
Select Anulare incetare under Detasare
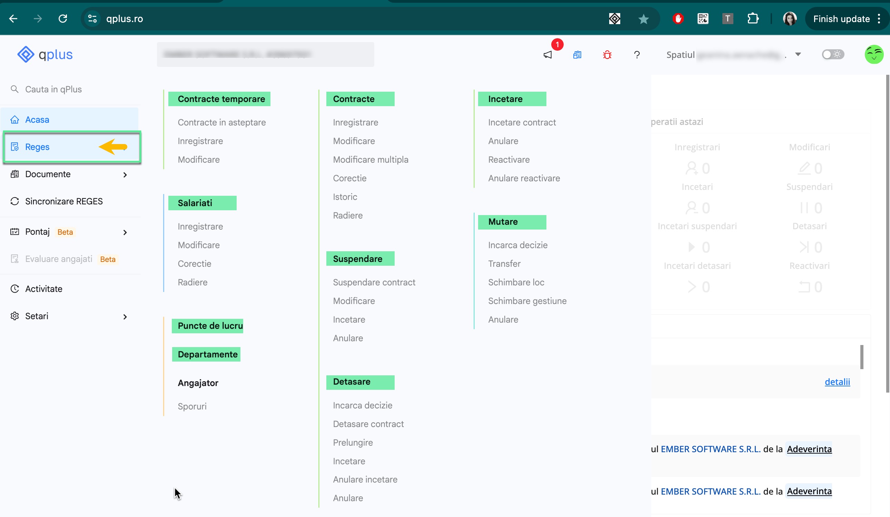pos(365,479)
